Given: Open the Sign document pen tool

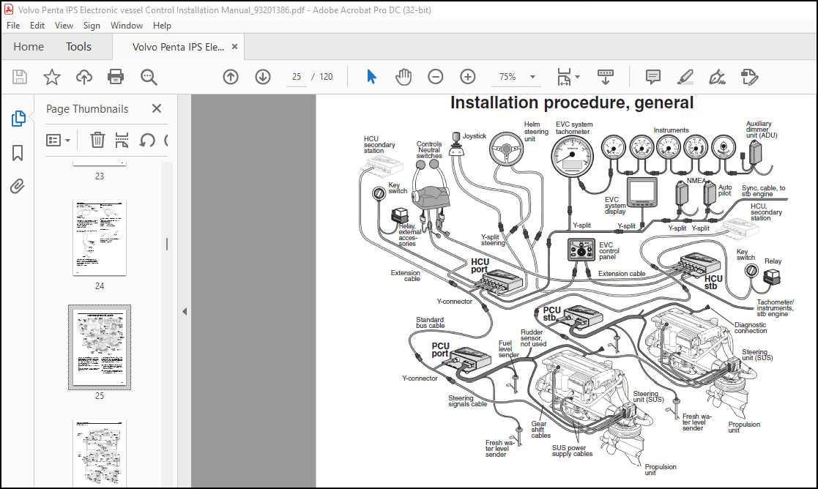Looking at the screenshot, I should point(717,77).
